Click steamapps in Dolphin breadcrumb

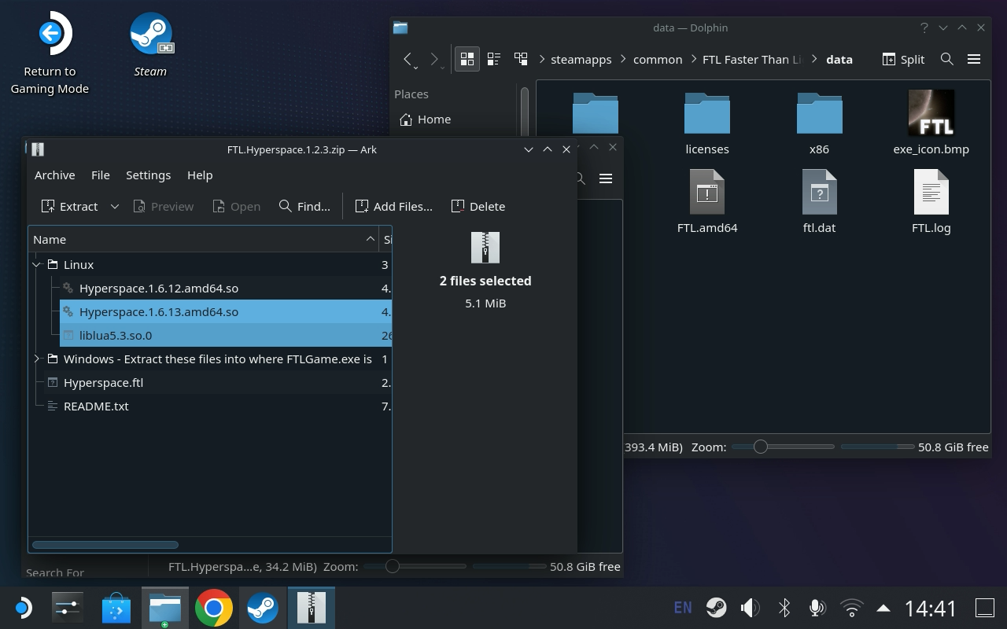tap(581, 59)
